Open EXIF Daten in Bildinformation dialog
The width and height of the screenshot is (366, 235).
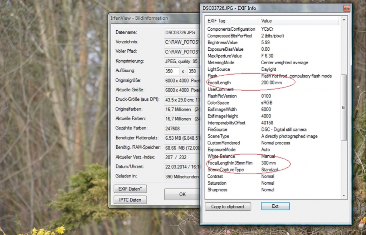pos(130,189)
